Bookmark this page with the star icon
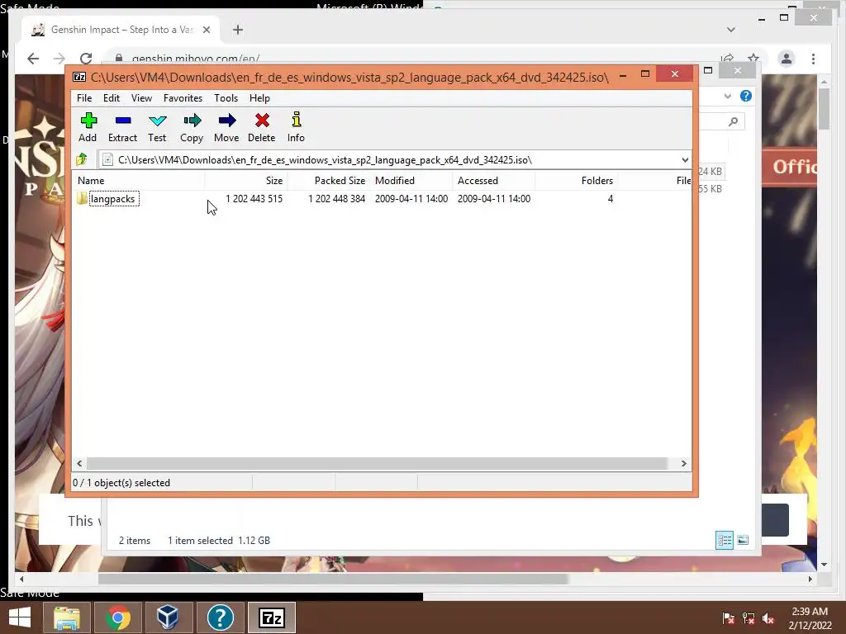 753,59
